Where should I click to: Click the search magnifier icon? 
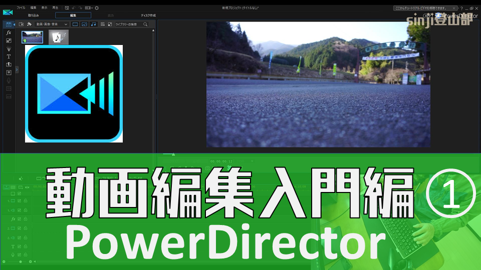(x=145, y=24)
